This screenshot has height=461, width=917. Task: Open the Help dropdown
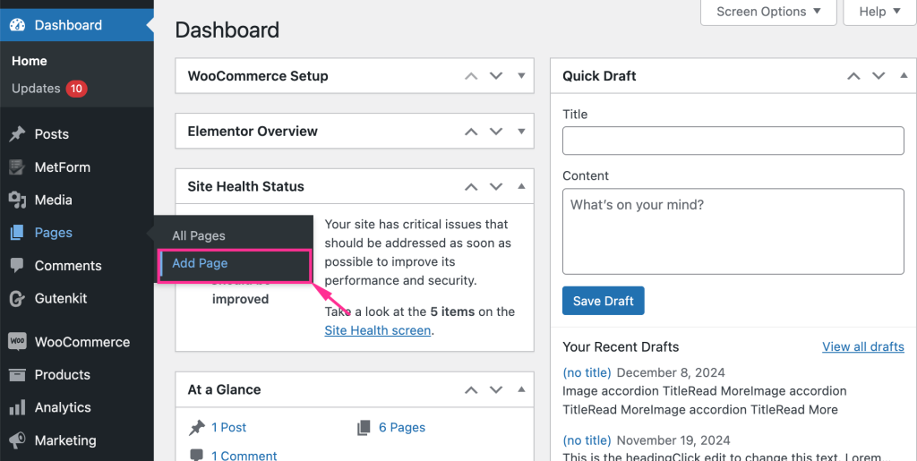click(x=879, y=12)
